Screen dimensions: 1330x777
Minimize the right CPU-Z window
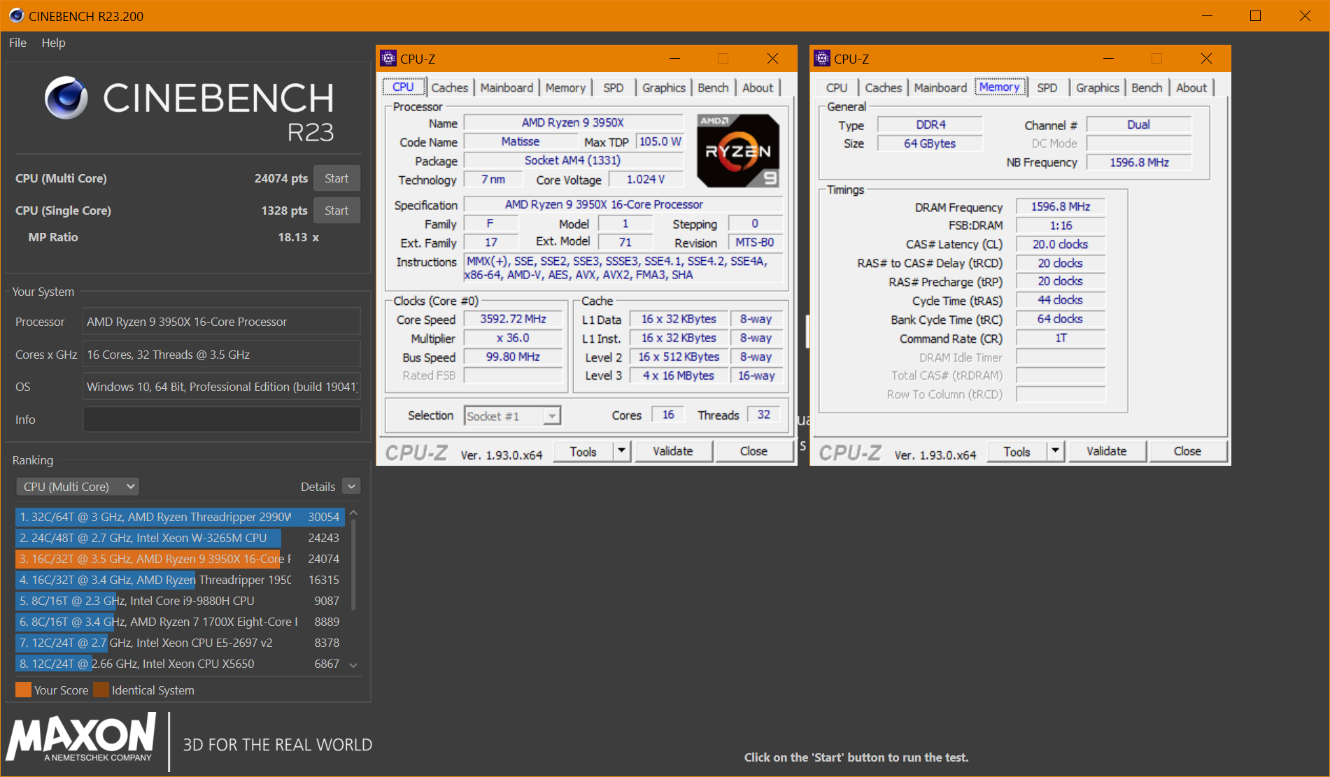click(x=1108, y=59)
